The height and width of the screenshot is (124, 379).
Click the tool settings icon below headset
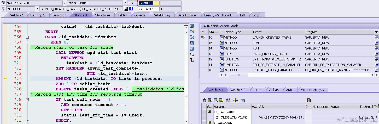pyautogui.click(x=192, y=60)
